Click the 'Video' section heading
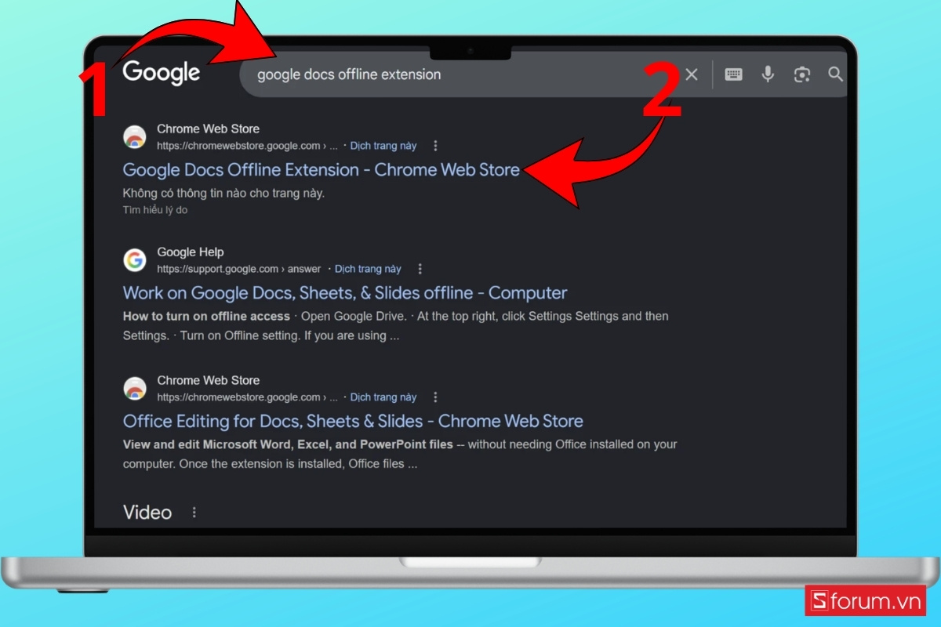 tap(147, 513)
